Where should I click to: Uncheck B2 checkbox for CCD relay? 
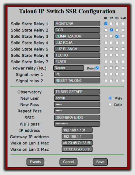111,30
